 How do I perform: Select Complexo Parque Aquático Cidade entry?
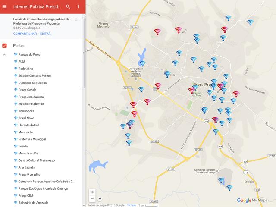click(47, 182)
